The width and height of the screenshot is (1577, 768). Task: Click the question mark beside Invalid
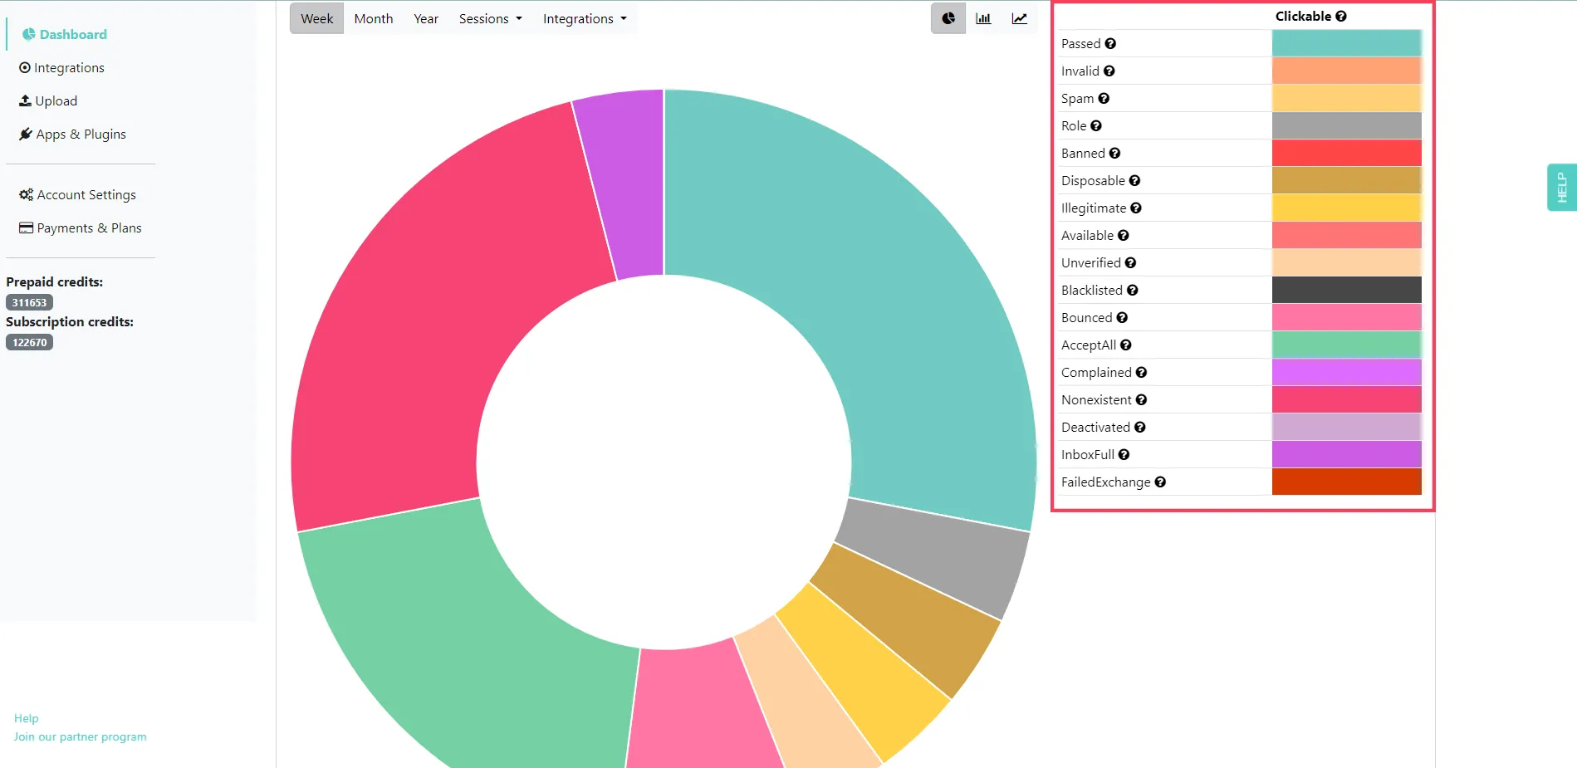[x=1109, y=71]
